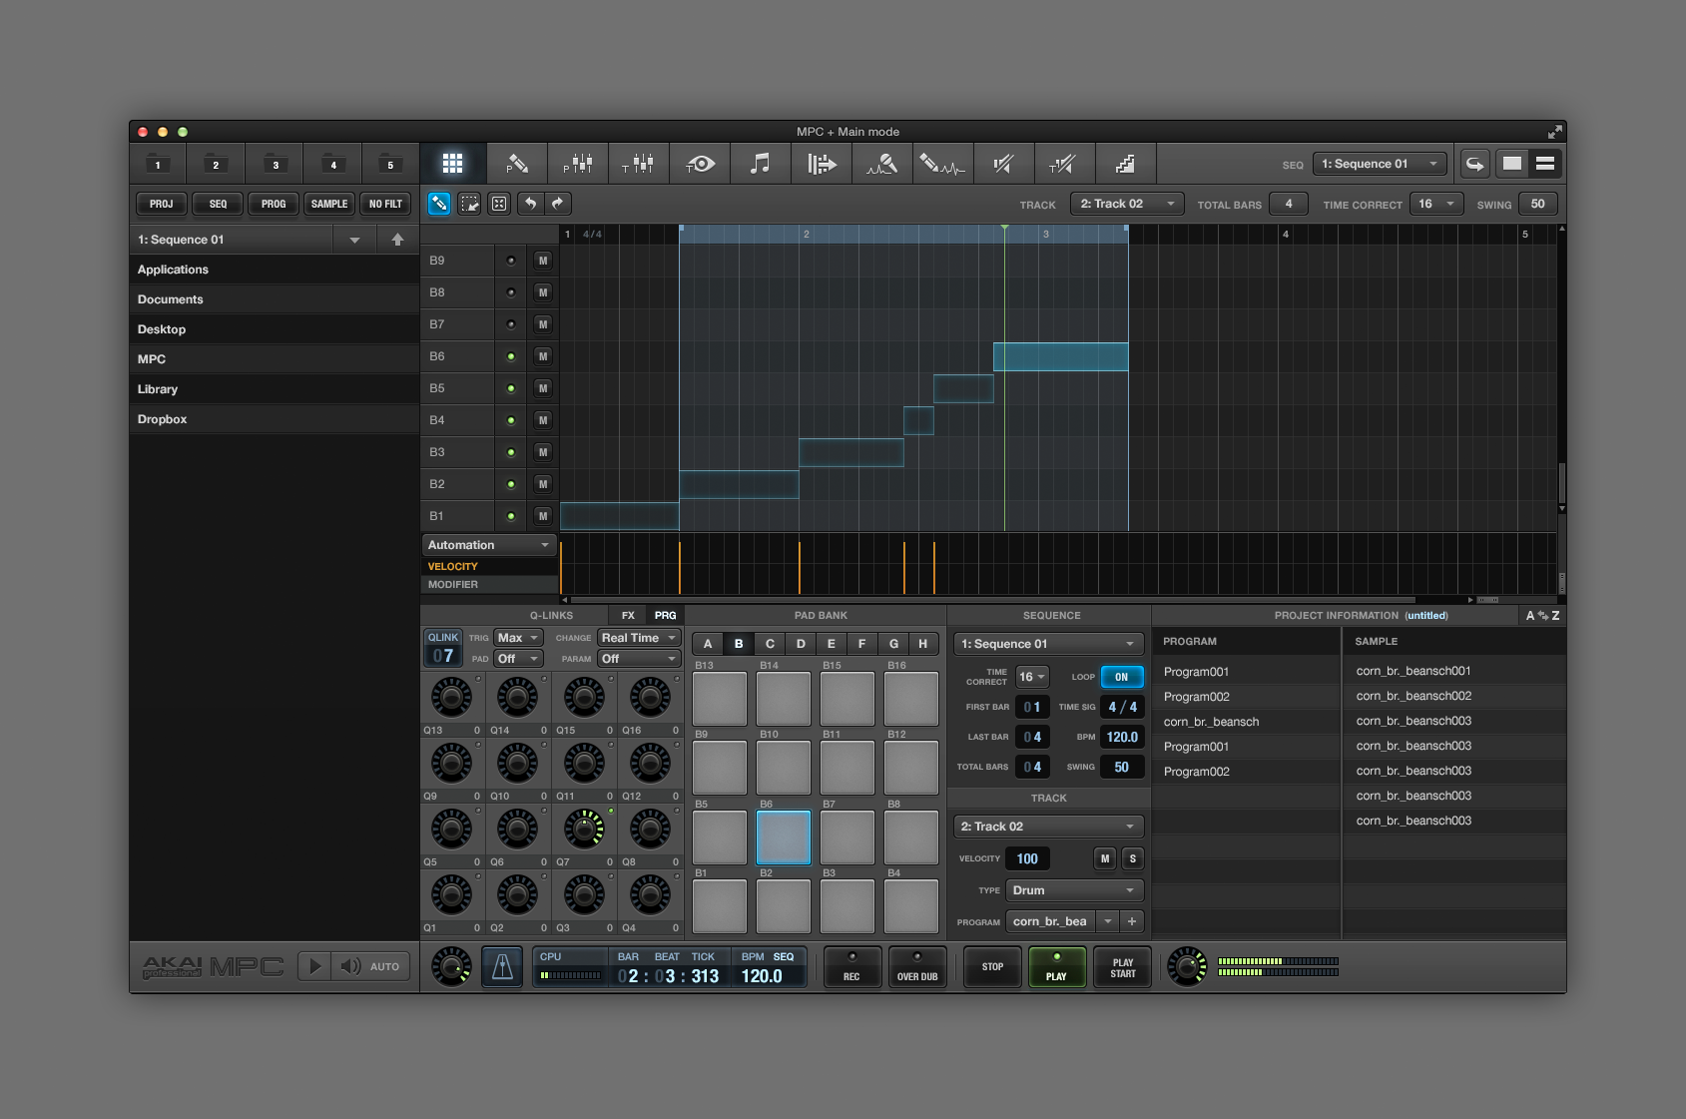Click the PLAY START button

click(1122, 966)
